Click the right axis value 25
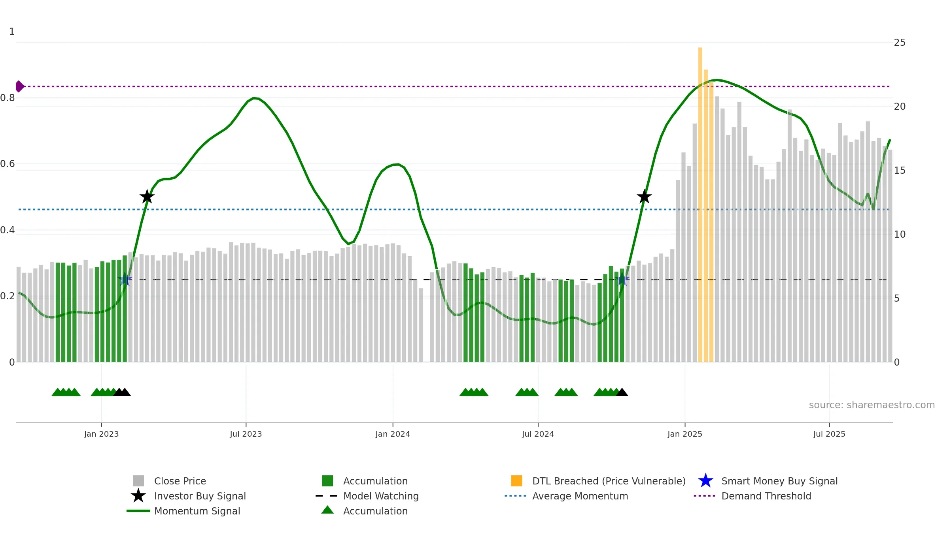This screenshot has height=533, width=949. click(900, 42)
